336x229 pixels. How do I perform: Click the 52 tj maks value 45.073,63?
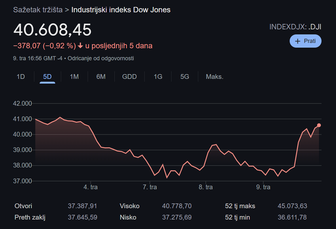point(292,206)
